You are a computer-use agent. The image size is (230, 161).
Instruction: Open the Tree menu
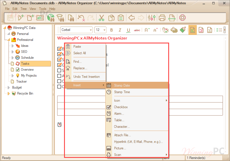[23, 9]
